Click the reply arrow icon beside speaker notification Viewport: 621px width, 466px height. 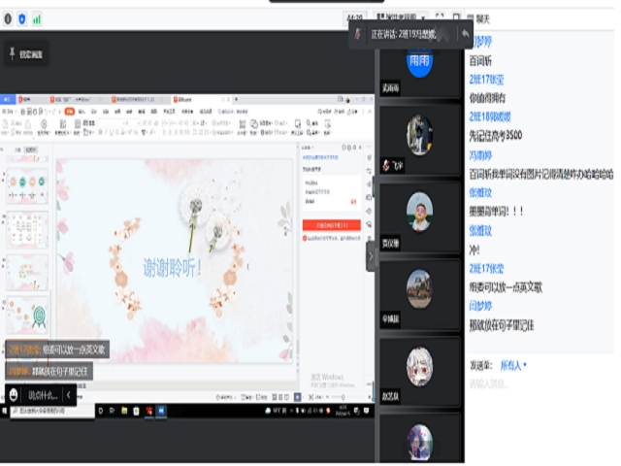pyautogui.click(x=467, y=34)
